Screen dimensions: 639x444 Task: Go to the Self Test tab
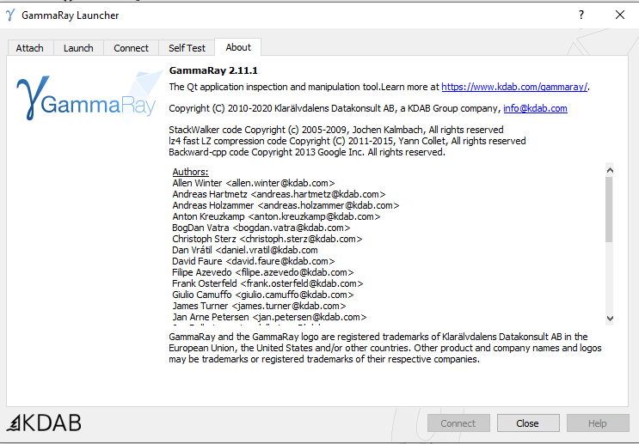(187, 48)
